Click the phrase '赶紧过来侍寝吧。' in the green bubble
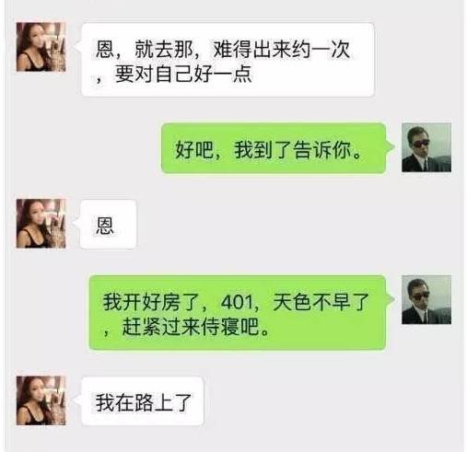 point(196,327)
